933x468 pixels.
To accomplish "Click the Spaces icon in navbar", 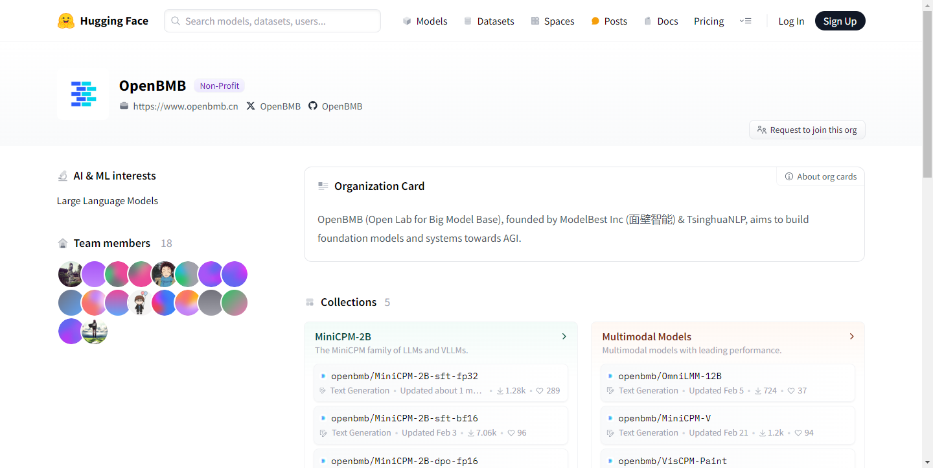I will [535, 21].
